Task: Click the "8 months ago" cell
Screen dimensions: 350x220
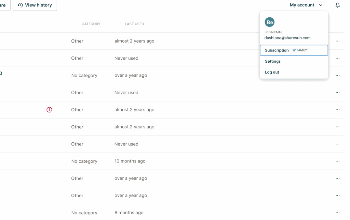Action: coord(129,213)
